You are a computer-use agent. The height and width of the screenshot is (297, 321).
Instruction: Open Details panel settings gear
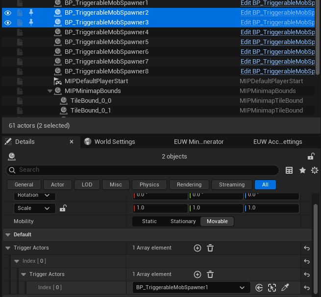pyautogui.click(x=315, y=170)
